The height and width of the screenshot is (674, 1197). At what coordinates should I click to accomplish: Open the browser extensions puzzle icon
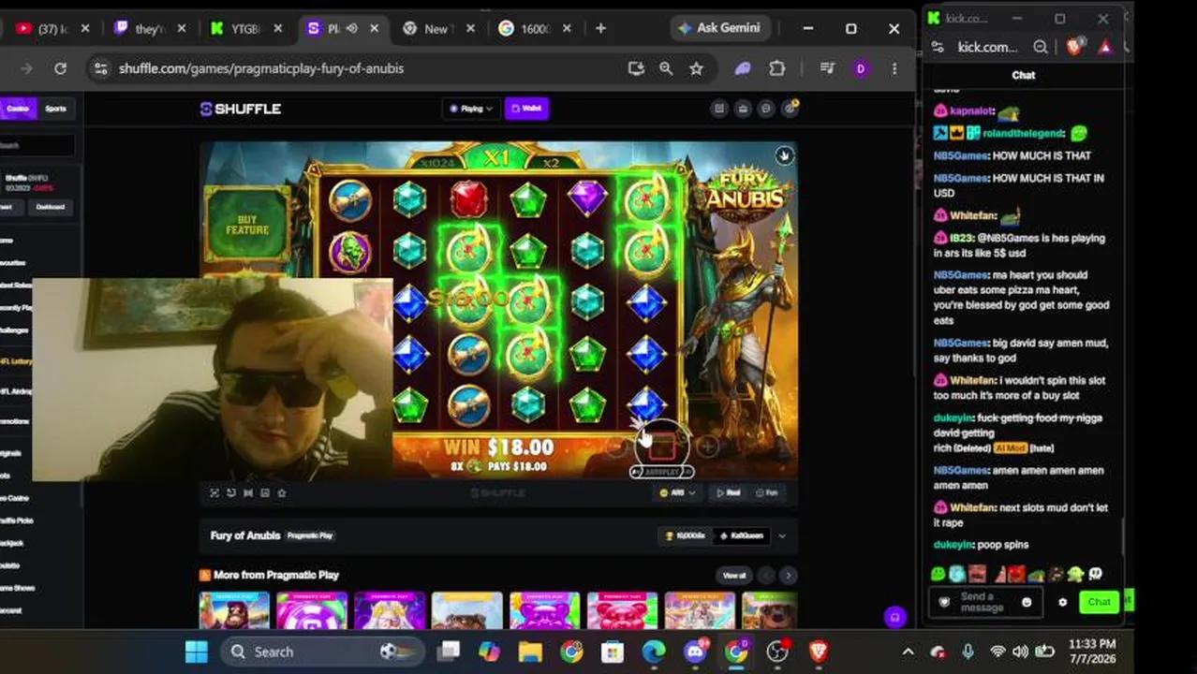pyautogui.click(x=776, y=68)
